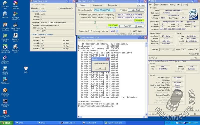This screenshot has height=125, width=200.
Task: Click the Core #0 71C temperature reading
Action: 51,40
